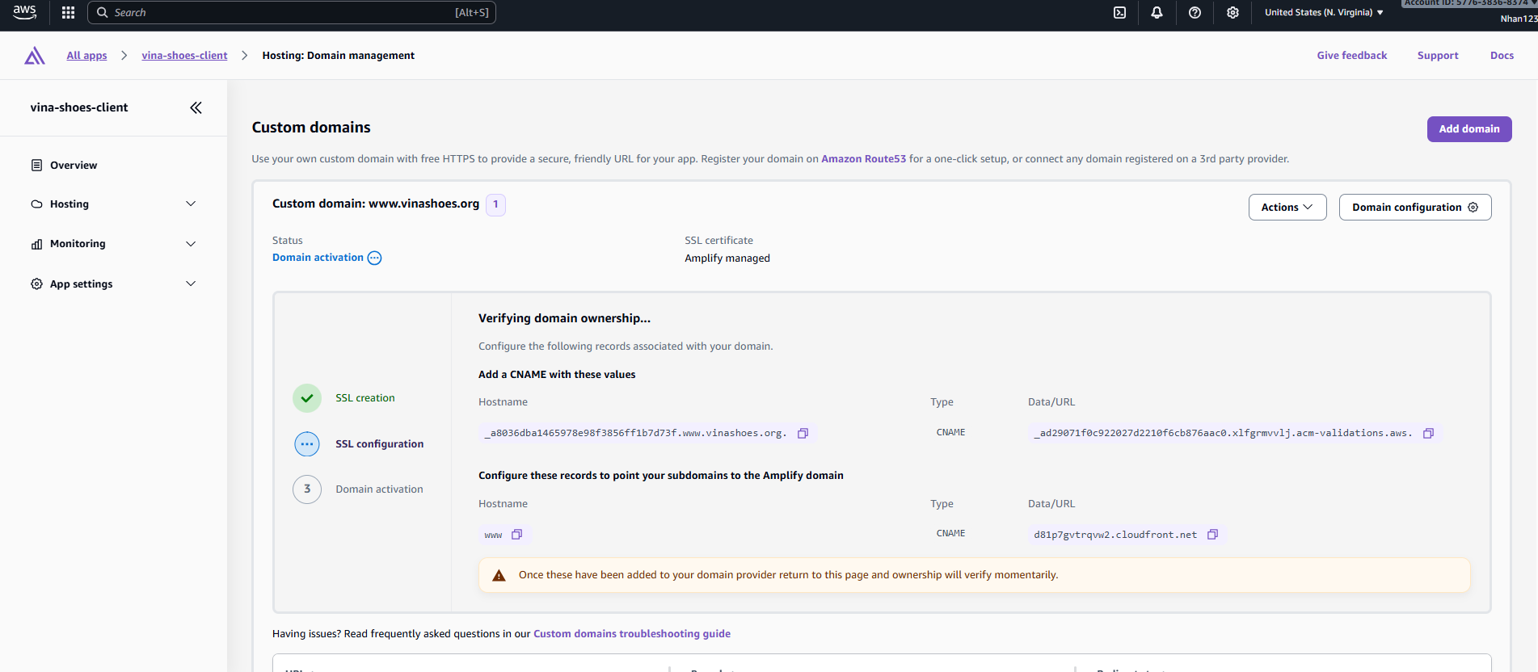This screenshot has width=1538, height=672.
Task: Open the Actions dropdown
Action: [x=1287, y=207]
